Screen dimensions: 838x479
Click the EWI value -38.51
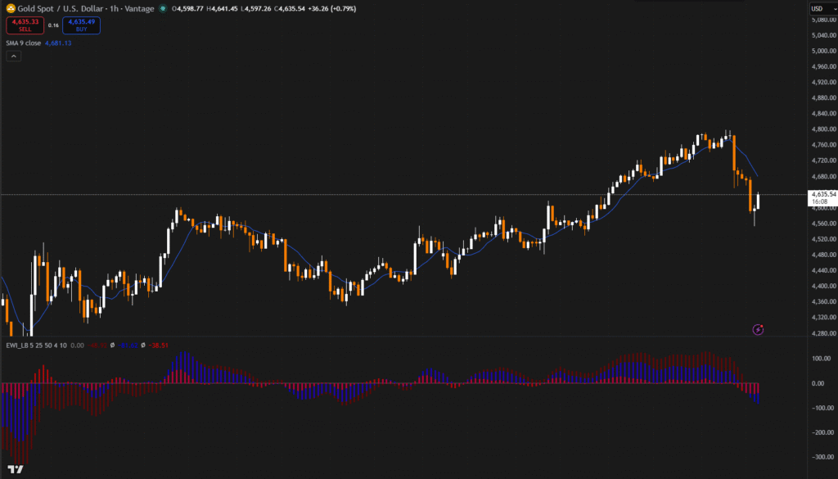click(x=159, y=346)
